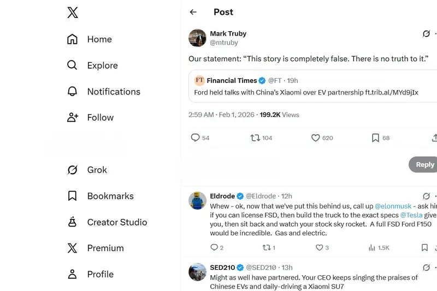Click the reply icon with 54 replies
This screenshot has width=437, height=291.
point(195,138)
